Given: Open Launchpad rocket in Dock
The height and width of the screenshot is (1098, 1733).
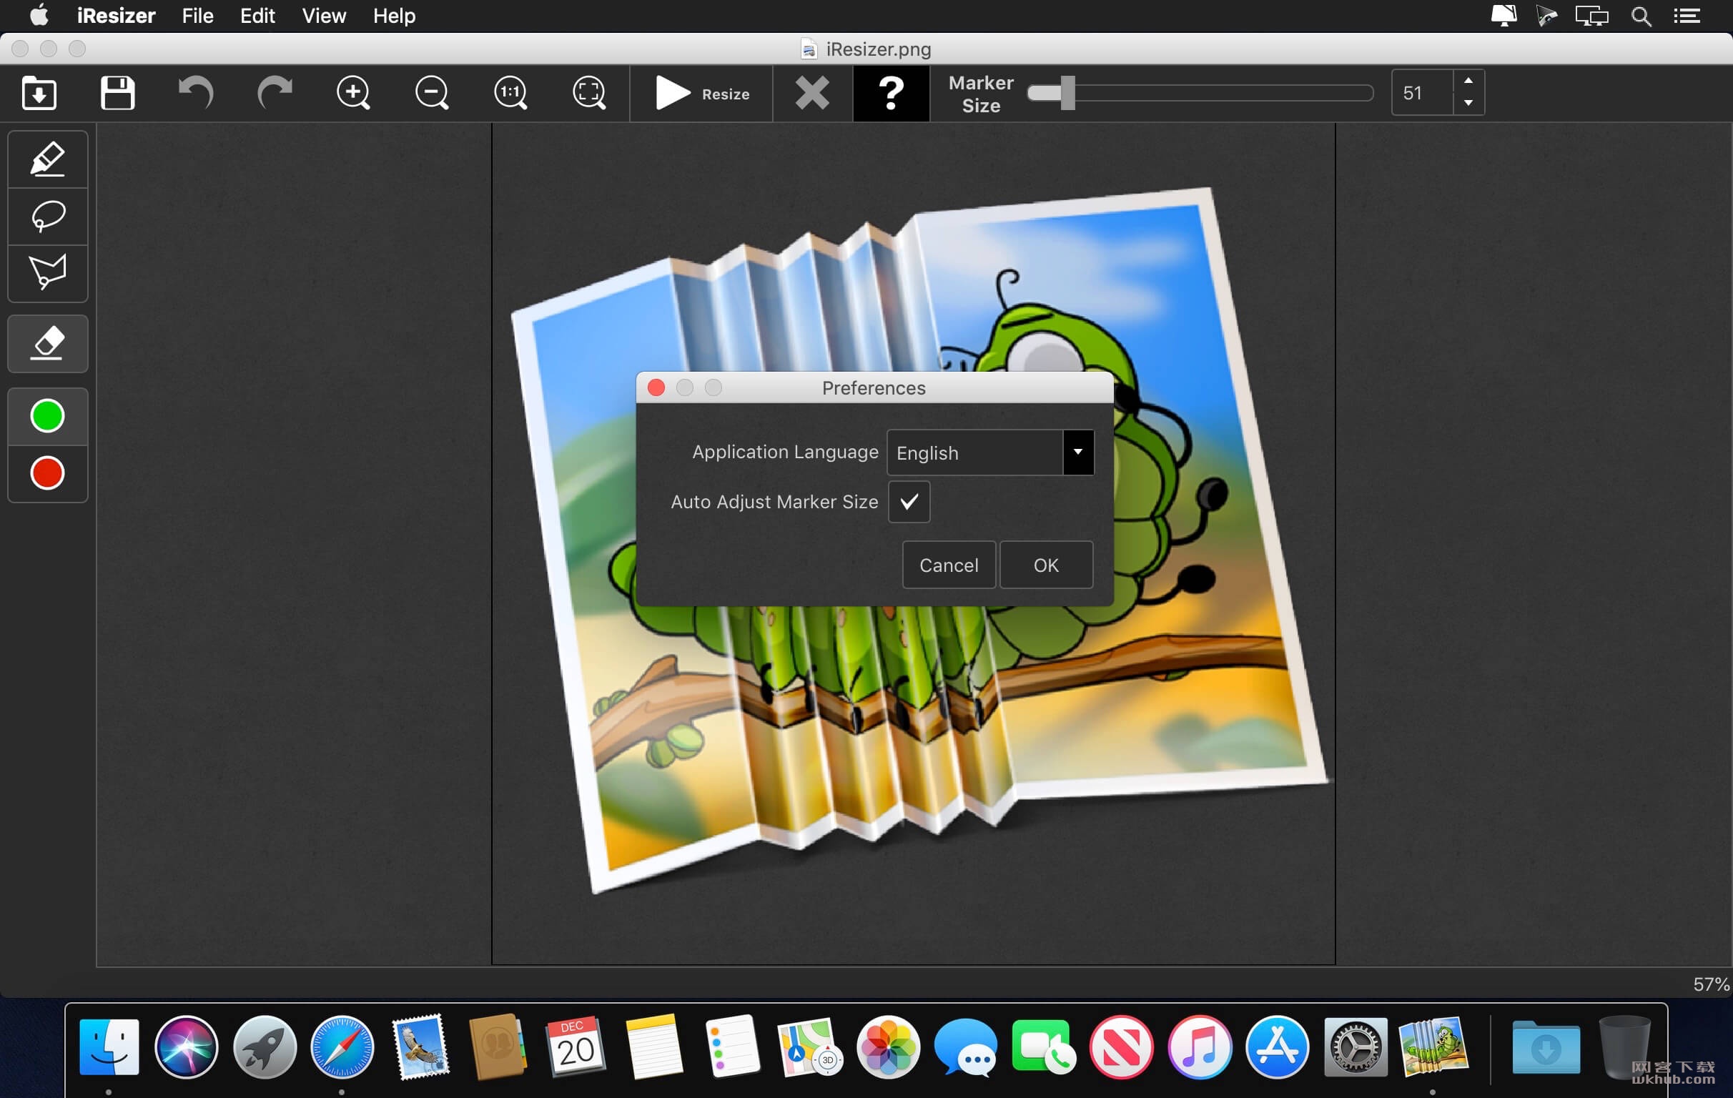Looking at the screenshot, I should coord(265,1048).
